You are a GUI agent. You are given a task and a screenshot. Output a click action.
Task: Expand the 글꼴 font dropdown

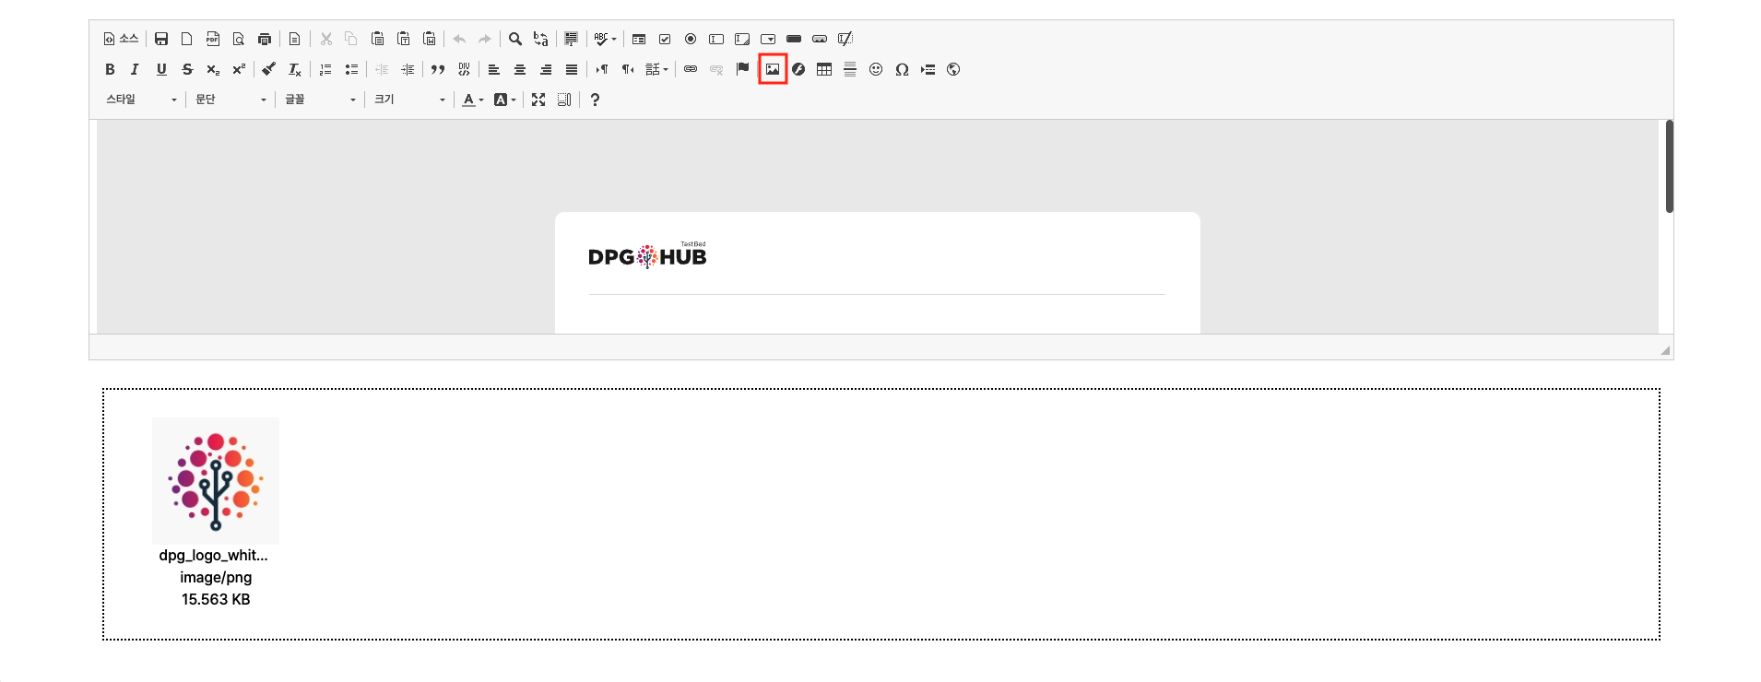pyautogui.click(x=320, y=100)
